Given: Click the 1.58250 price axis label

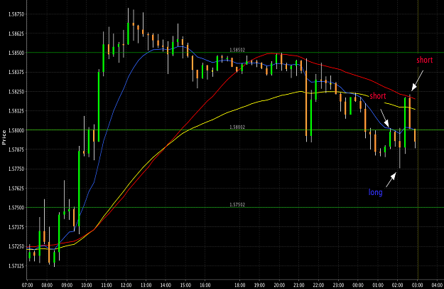Looking at the screenshot, I should [x=16, y=92].
